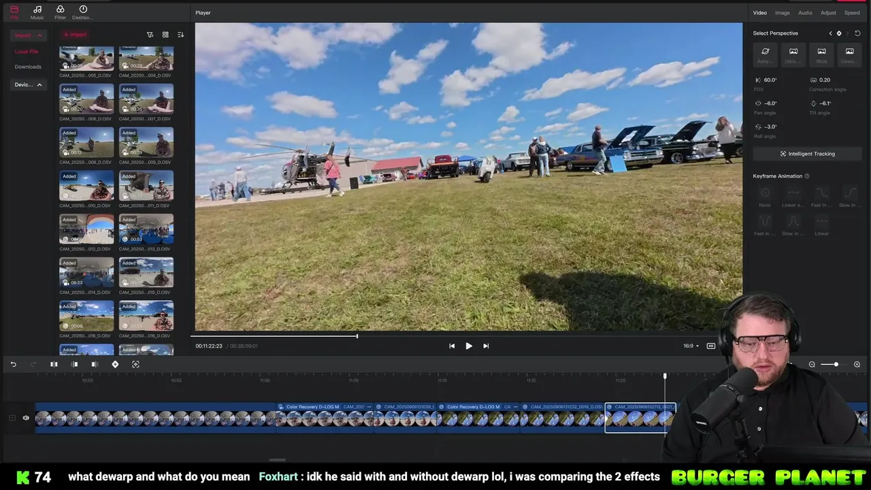
Task: Zoom in the timeline
Action: click(857, 365)
